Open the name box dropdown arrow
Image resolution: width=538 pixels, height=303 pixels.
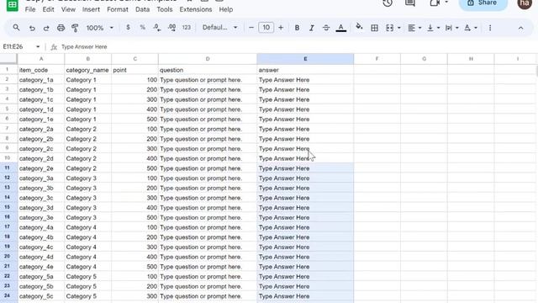pyautogui.click(x=38, y=47)
